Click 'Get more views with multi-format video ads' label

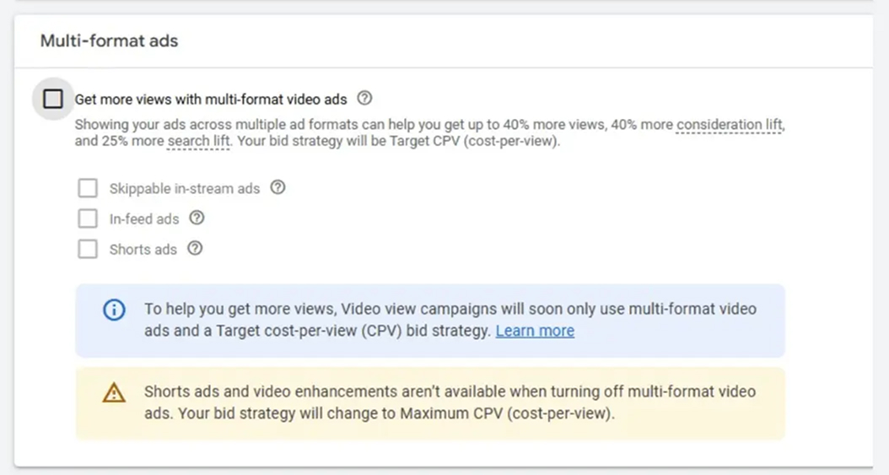pos(211,100)
